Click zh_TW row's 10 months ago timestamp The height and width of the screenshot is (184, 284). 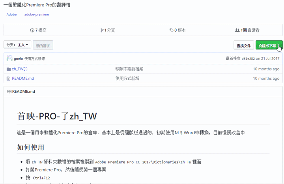coord(266,69)
